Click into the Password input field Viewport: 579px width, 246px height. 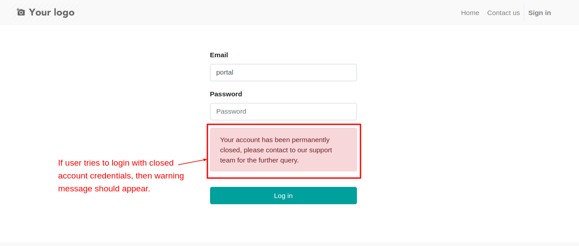(x=283, y=111)
